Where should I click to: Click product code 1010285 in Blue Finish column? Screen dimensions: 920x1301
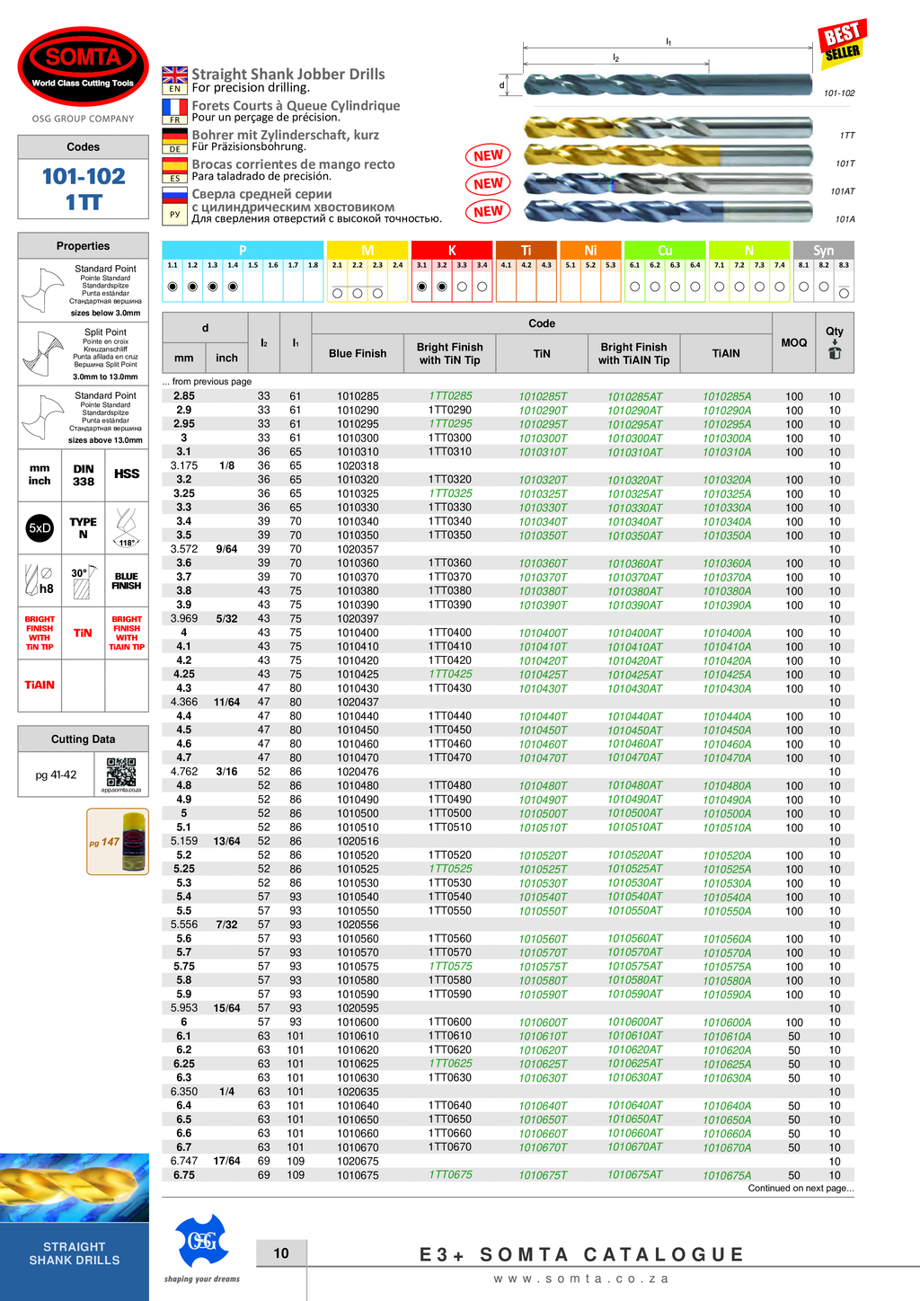tap(358, 396)
